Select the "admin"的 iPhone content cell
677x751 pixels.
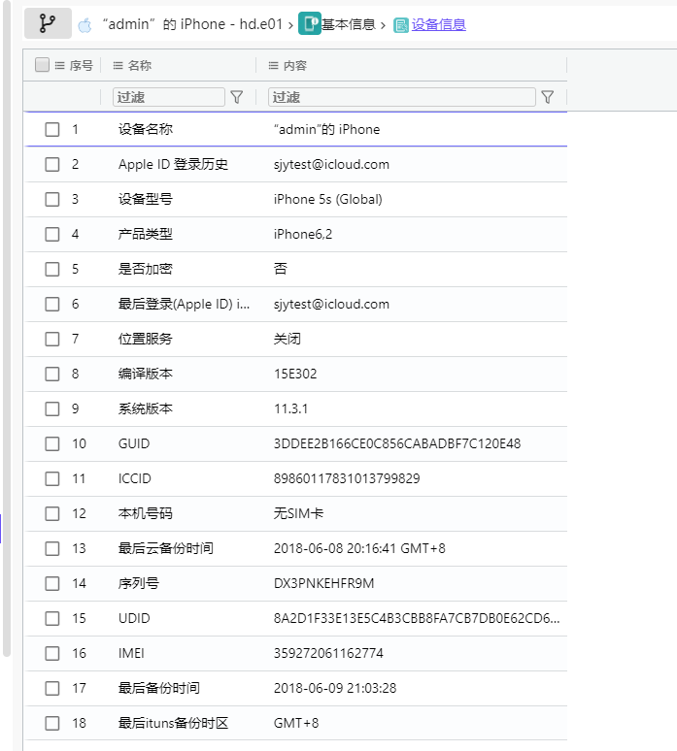[x=327, y=129]
